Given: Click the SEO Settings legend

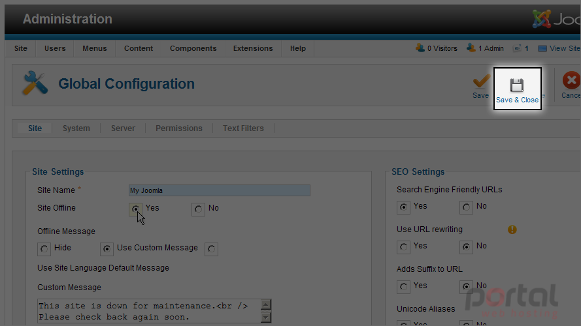Looking at the screenshot, I should coord(418,172).
